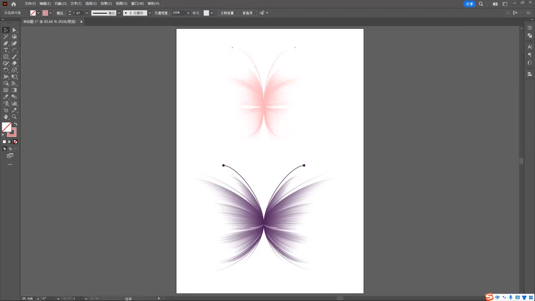The height and width of the screenshot is (301, 535).
Task: Open the 窗口(W) menu
Action: 138,4
